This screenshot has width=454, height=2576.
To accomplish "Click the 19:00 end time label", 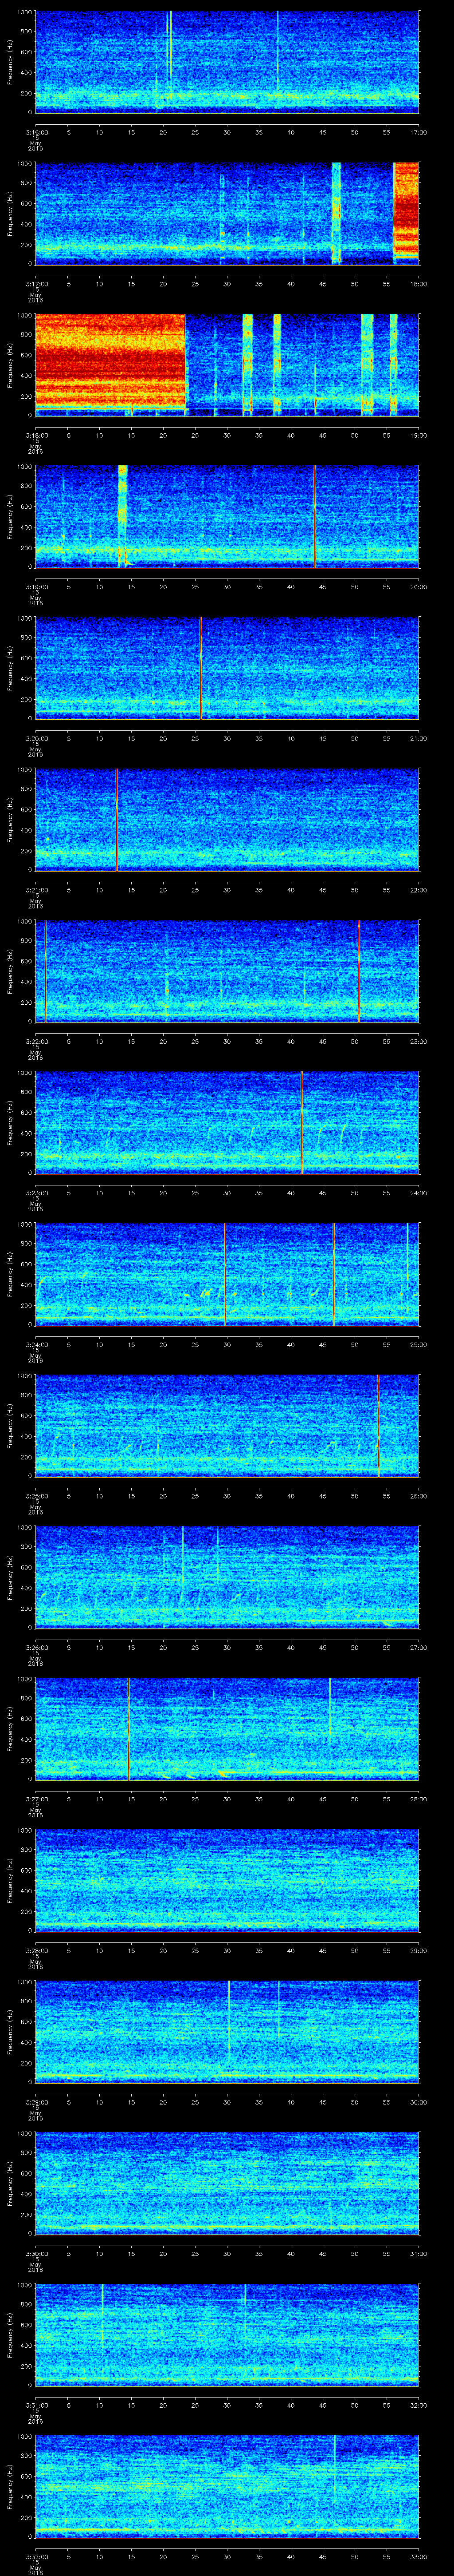I will pos(419,435).
